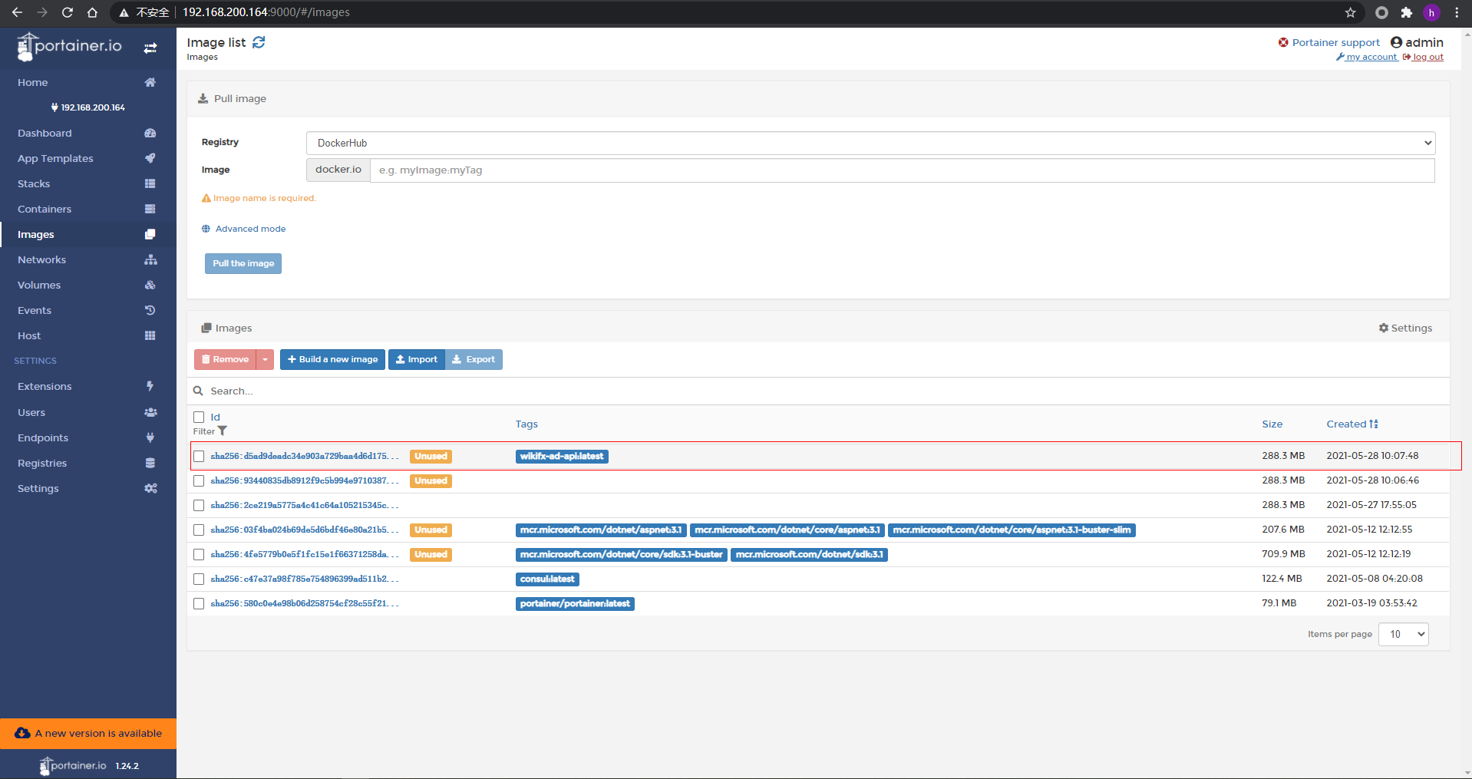Viewport: 1472px width, 779px height.
Task: Check the sha256:03f4ba024b69de5d image row checkbox
Action: pos(199,530)
